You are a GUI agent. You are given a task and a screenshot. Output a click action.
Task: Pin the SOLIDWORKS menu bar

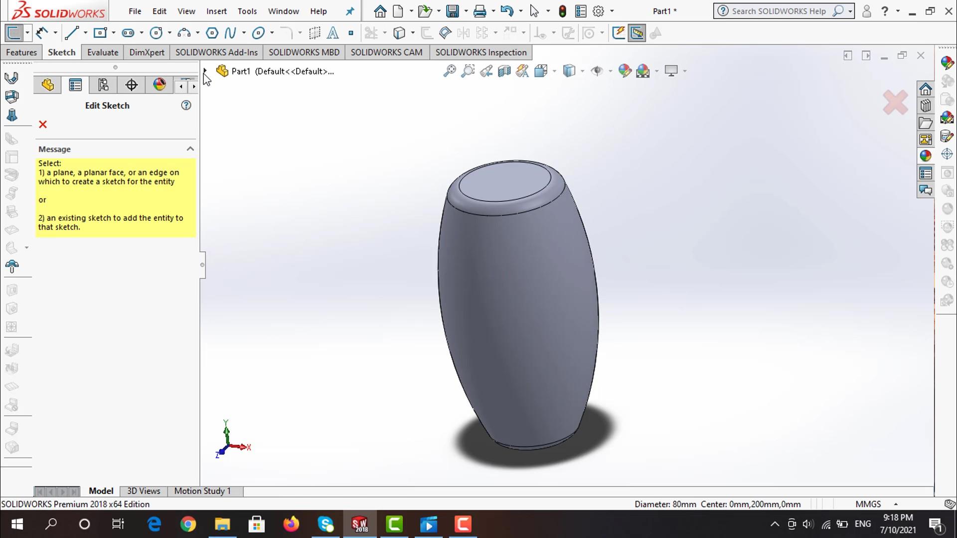click(350, 11)
